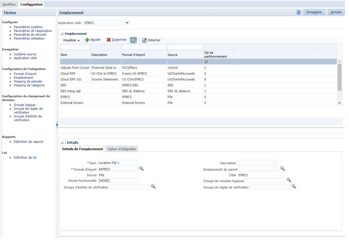Screen dimensions: 349x245
Task: Open the Visualiser menu dropdown
Action: tap(71, 40)
